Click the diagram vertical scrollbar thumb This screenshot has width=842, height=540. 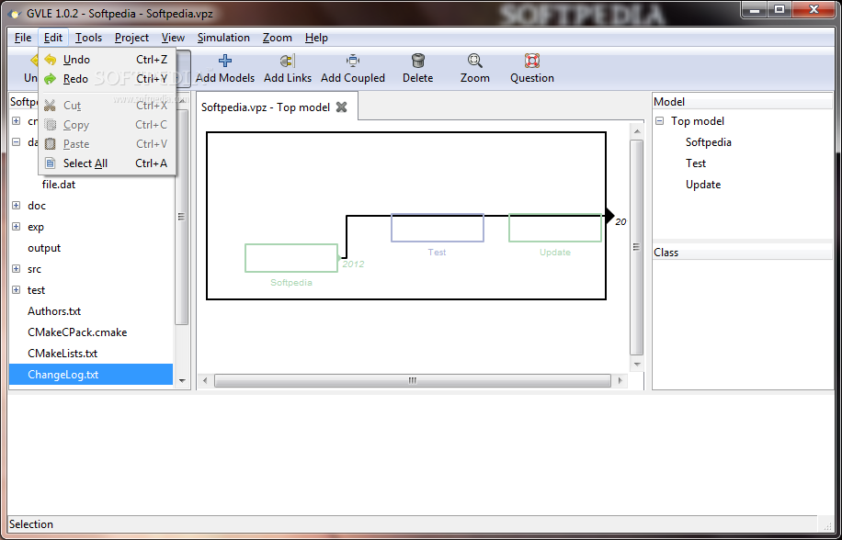pyautogui.click(x=637, y=247)
